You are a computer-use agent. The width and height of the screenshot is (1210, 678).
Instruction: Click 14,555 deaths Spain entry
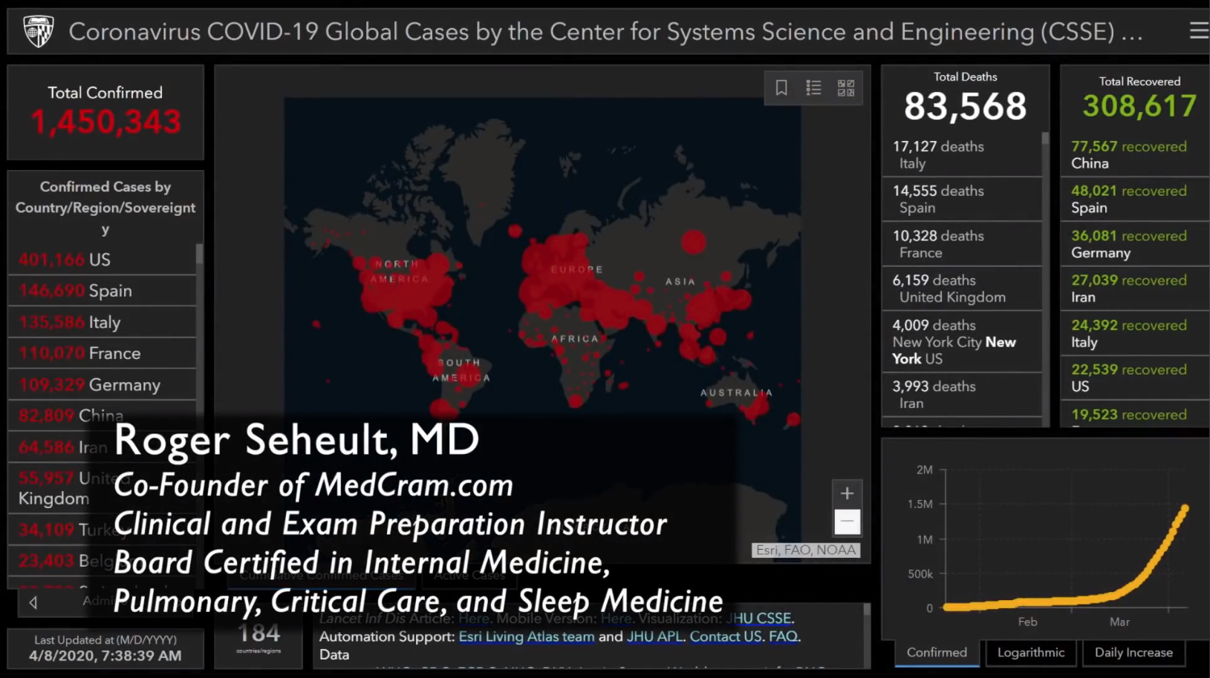[961, 199]
